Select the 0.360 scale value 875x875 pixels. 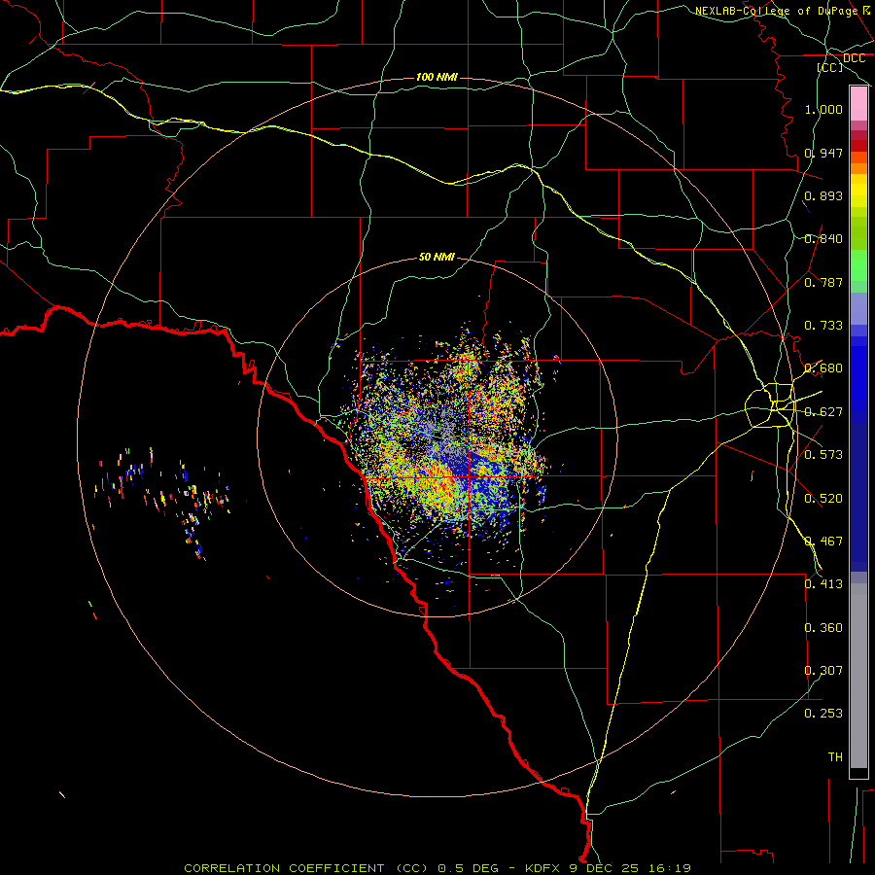(823, 628)
